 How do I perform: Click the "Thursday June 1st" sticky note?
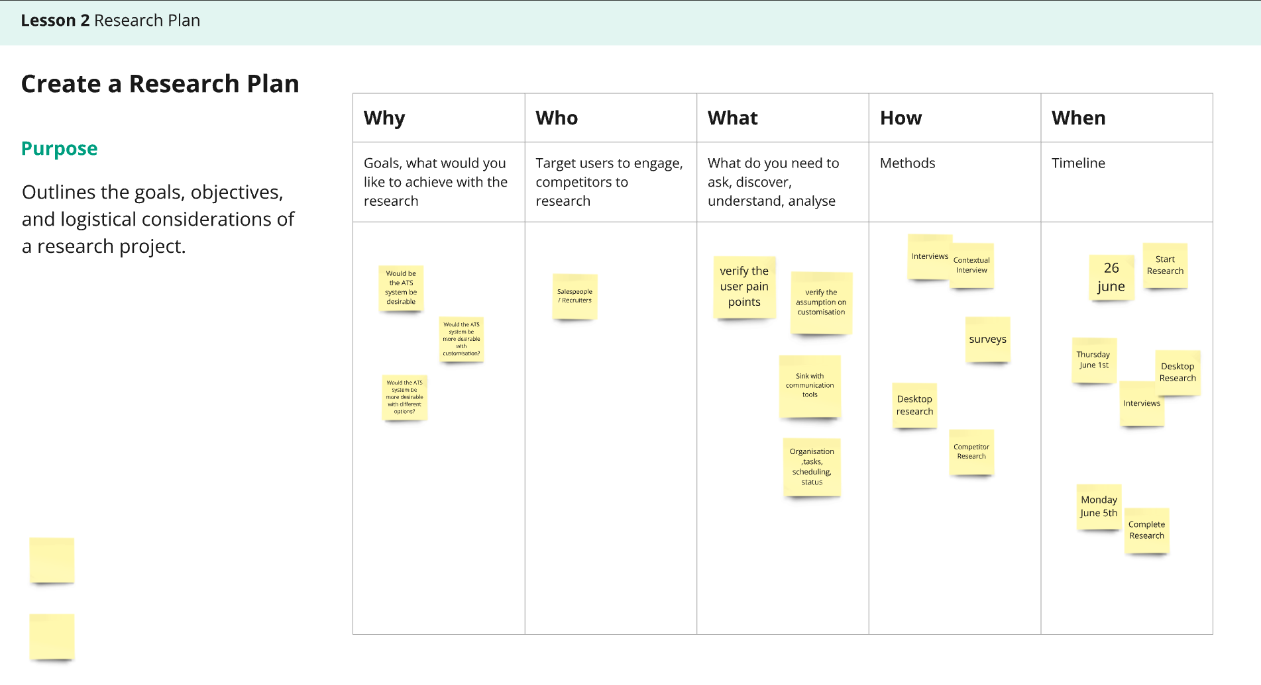pyautogui.click(x=1093, y=360)
